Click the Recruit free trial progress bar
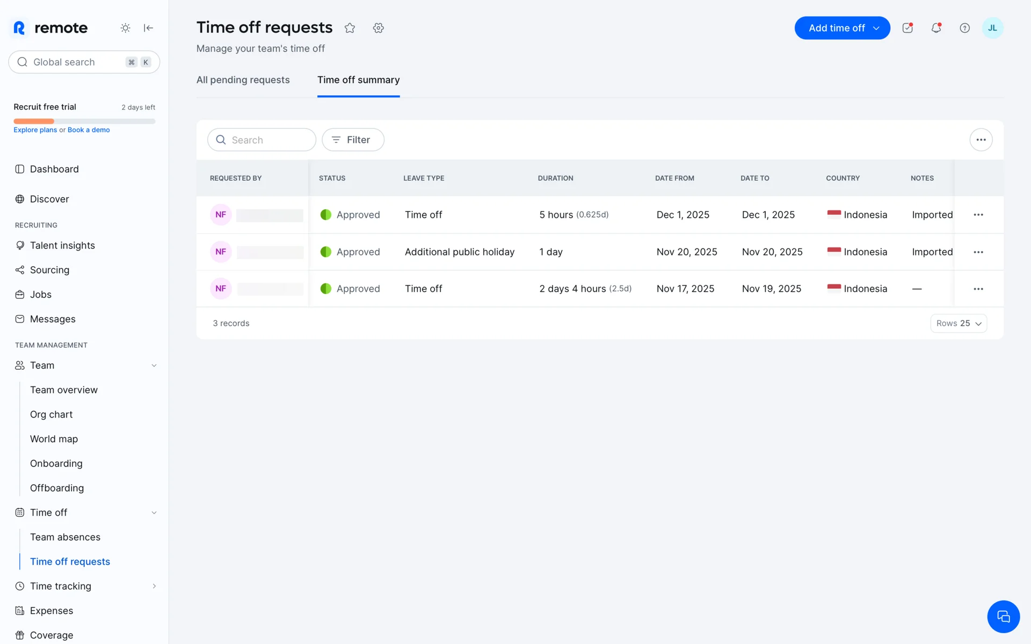Viewport: 1031px width, 644px height. pos(84,121)
